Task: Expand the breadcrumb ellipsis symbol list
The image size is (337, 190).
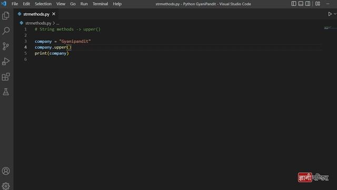Action: [57, 23]
